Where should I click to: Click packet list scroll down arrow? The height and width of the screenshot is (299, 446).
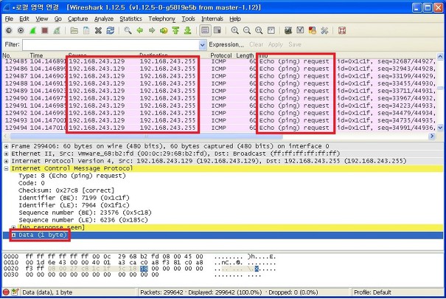click(440, 127)
